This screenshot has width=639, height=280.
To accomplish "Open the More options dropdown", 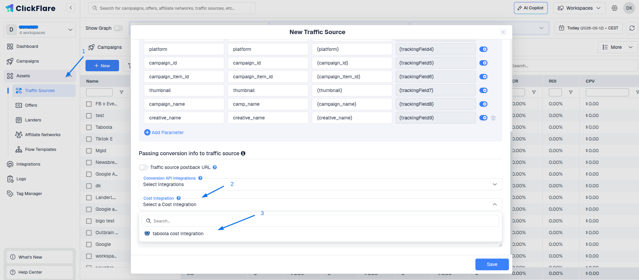I will coord(618,47).
